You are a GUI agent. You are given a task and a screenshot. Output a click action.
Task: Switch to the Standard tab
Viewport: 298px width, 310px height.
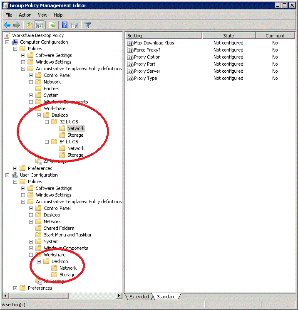click(x=166, y=297)
